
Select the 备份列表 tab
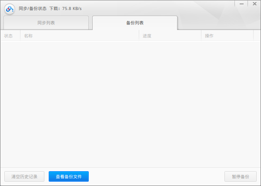coord(135,23)
